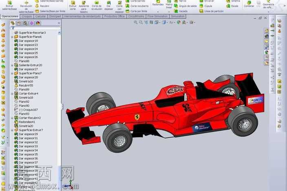Choose Corte recubierto command
The width and height of the screenshot is (287, 191).
click(137, 6)
